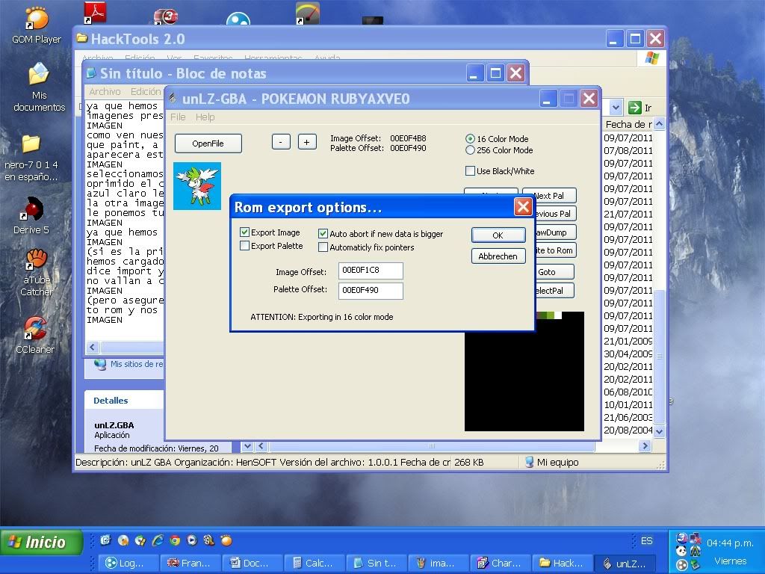Launch Chrome from the quick launch bar
This screenshot has height=574, width=765.
click(x=175, y=540)
